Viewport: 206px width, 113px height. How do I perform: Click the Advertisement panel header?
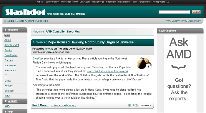[x=180, y=31]
